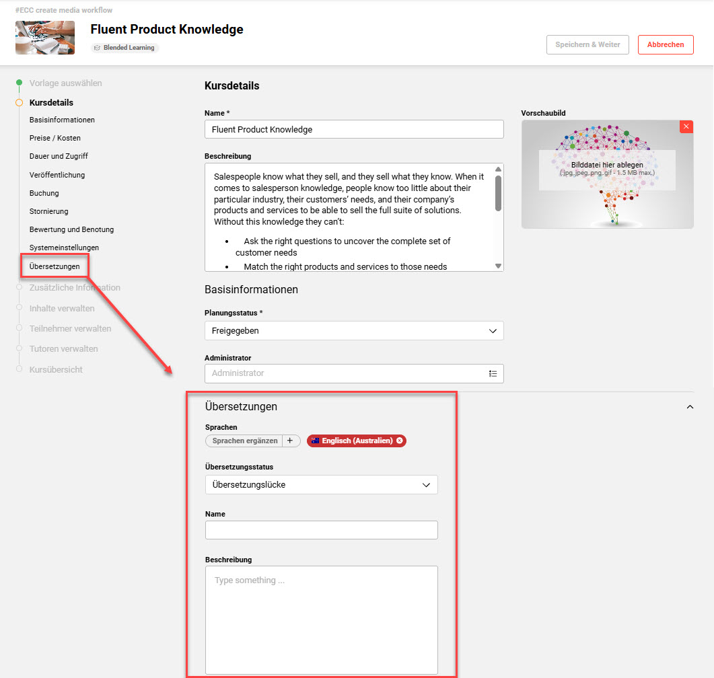Image resolution: width=714 pixels, height=678 pixels.
Task: Open the Dauer und Zugriff section
Action: [x=59, y=156]
